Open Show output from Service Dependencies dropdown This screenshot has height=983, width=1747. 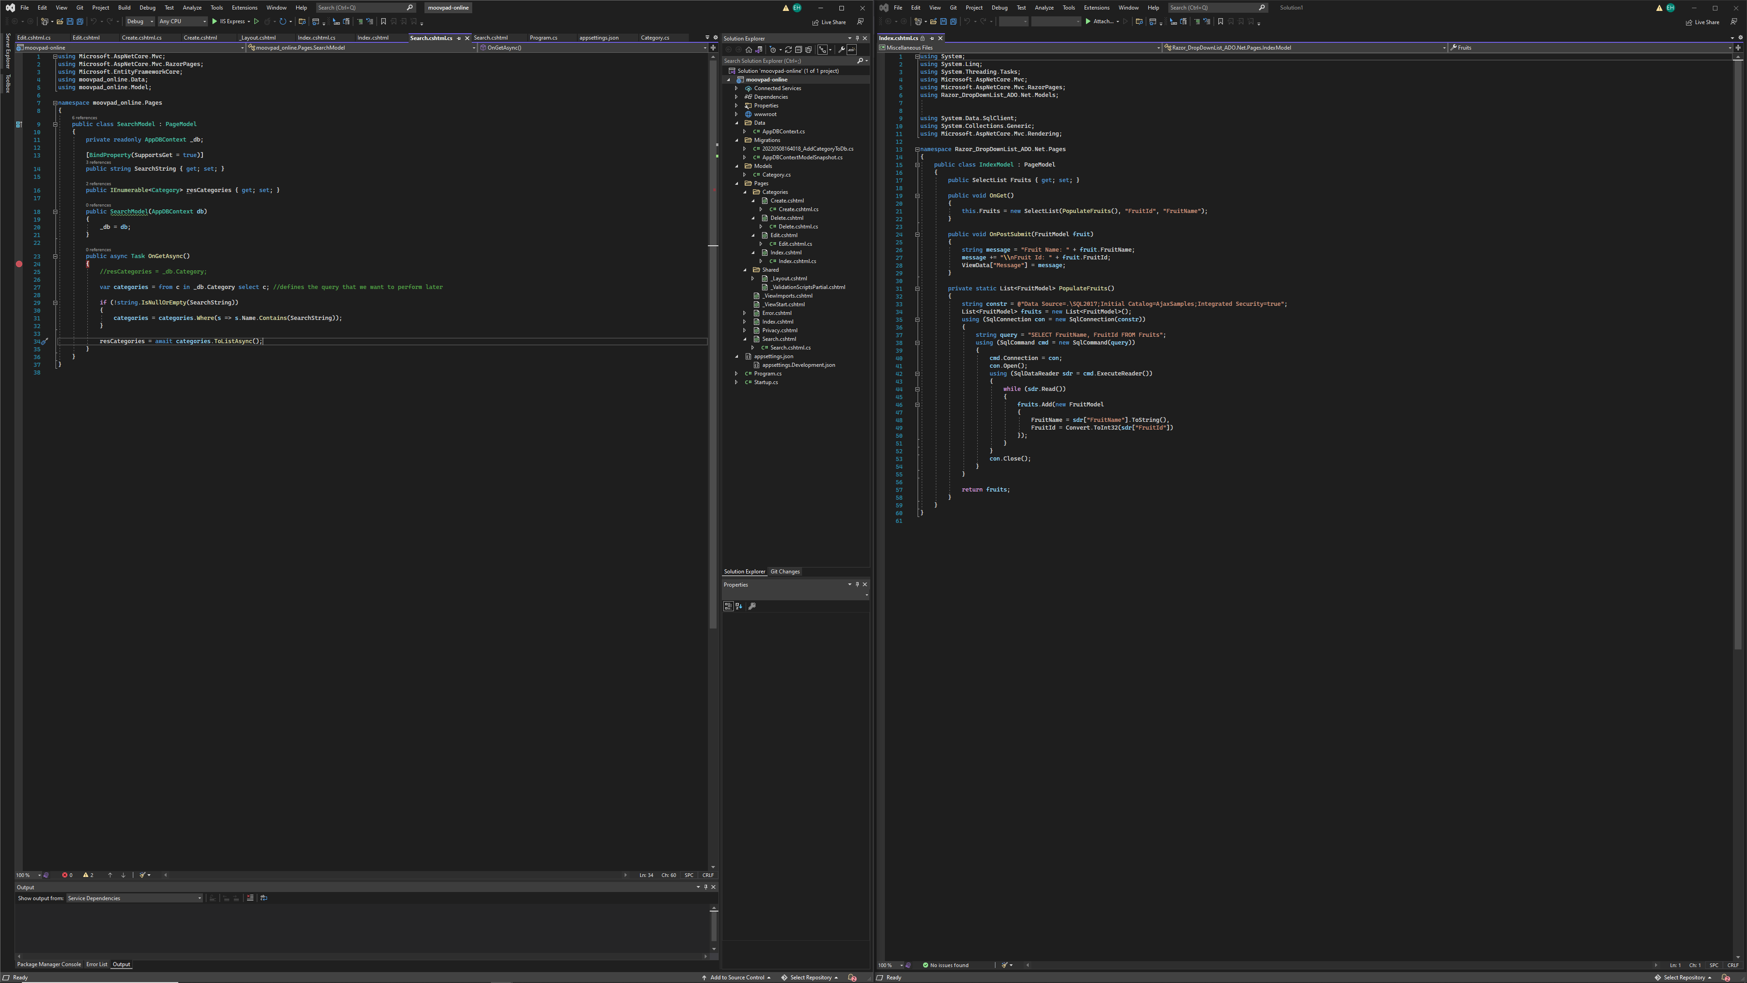click(x=134, y=898)
